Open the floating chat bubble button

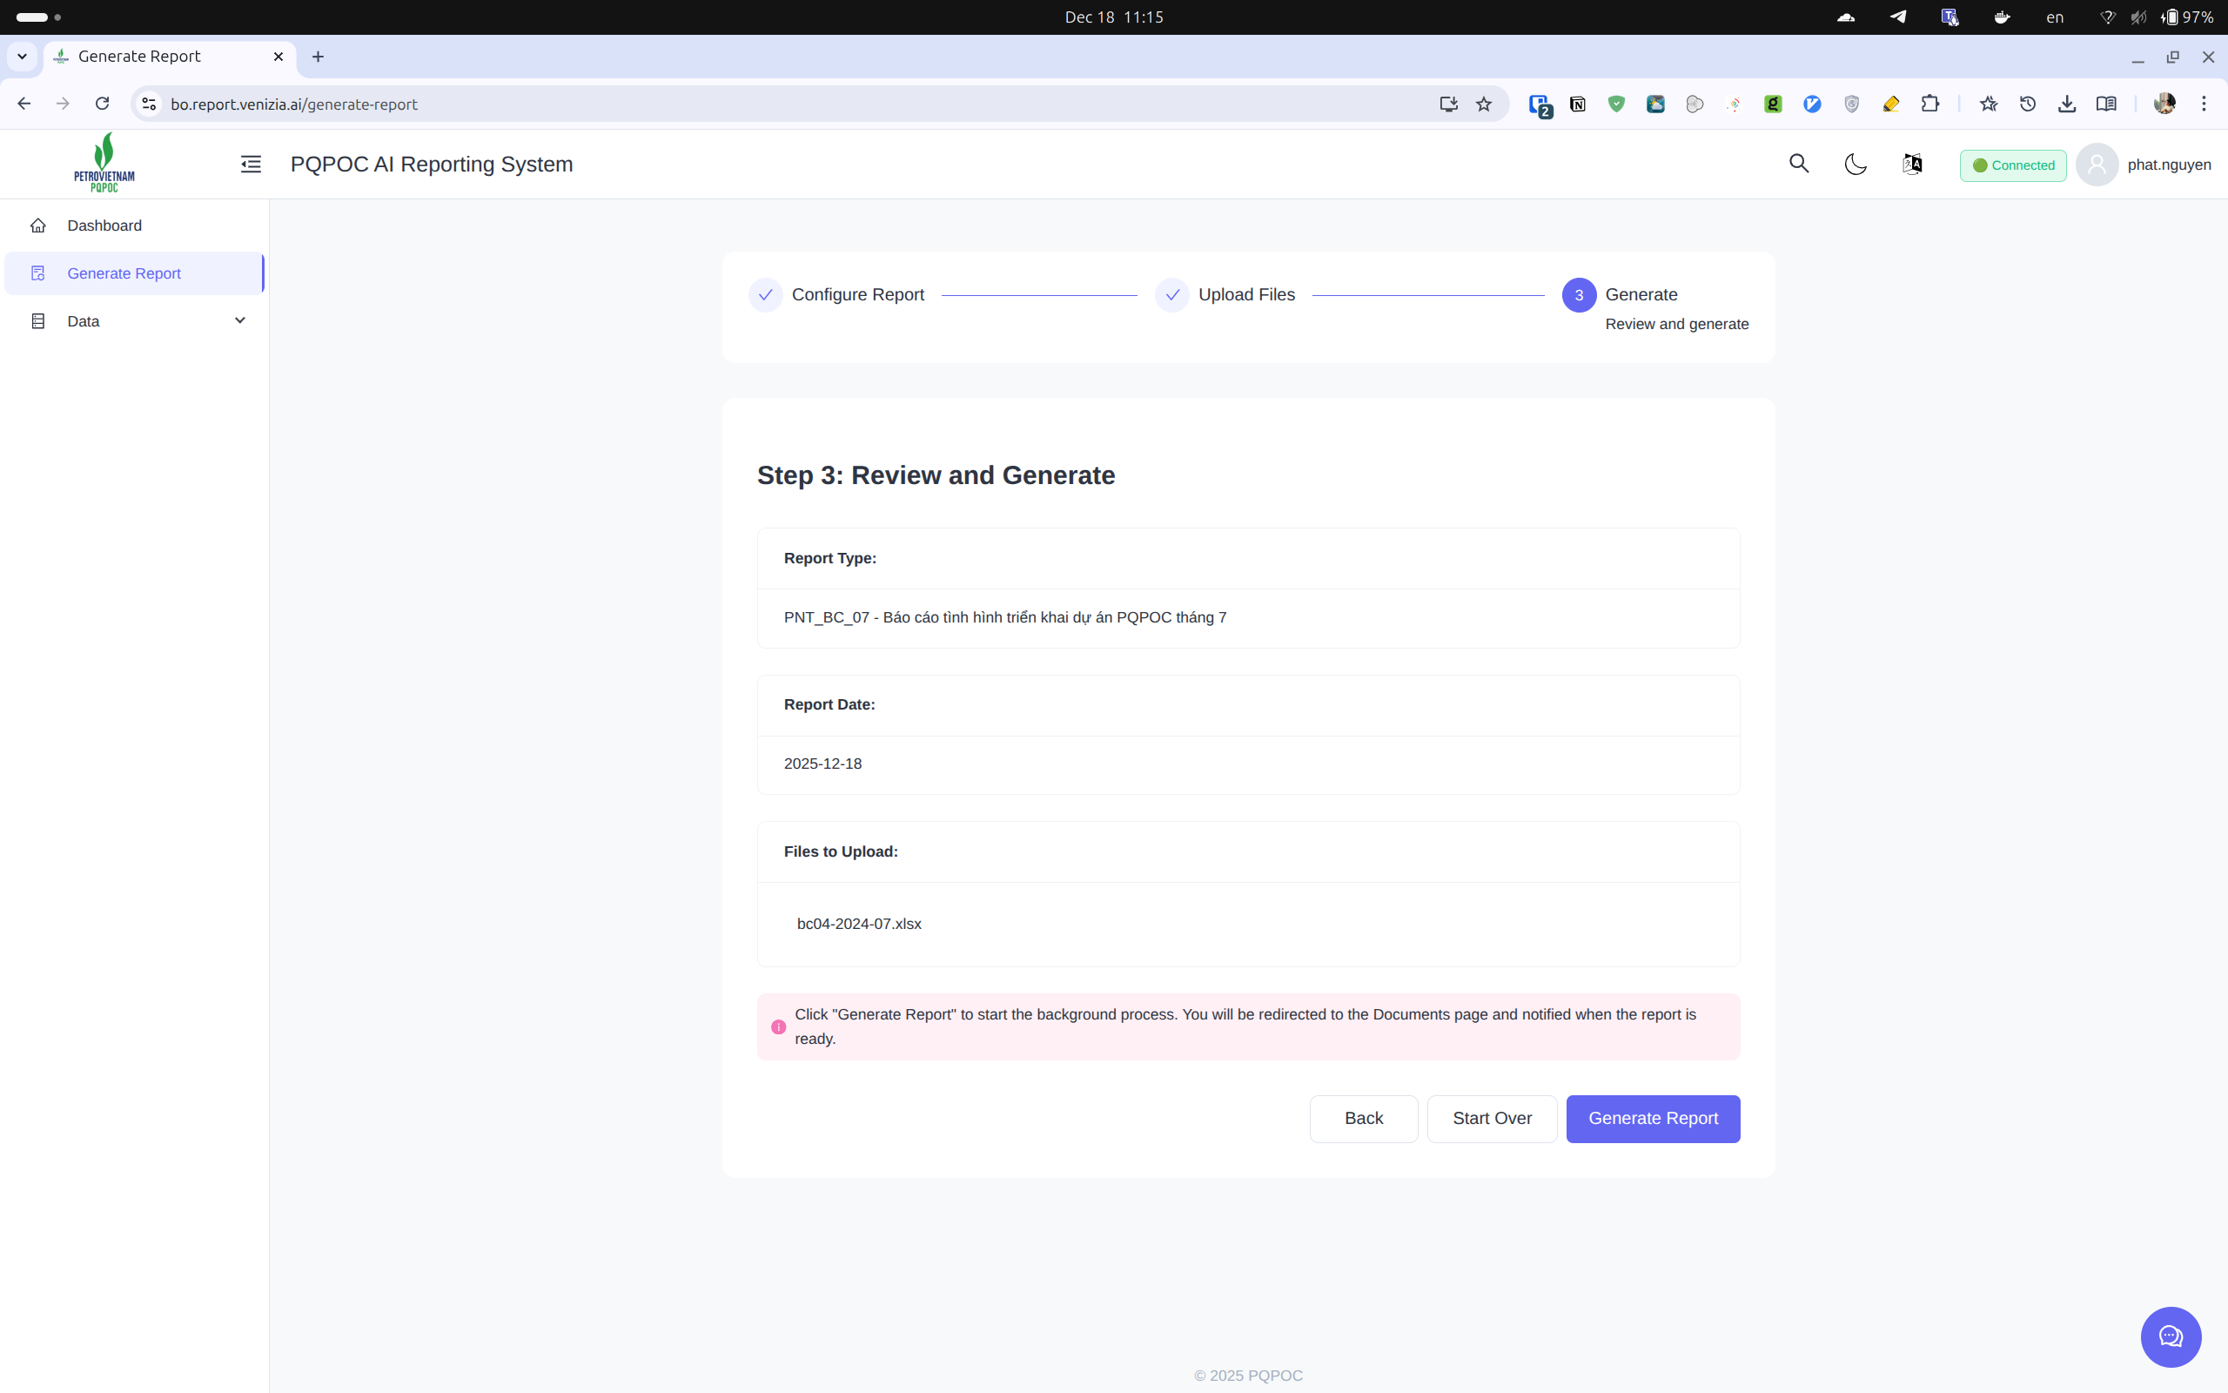(x=2170, y=1336)
